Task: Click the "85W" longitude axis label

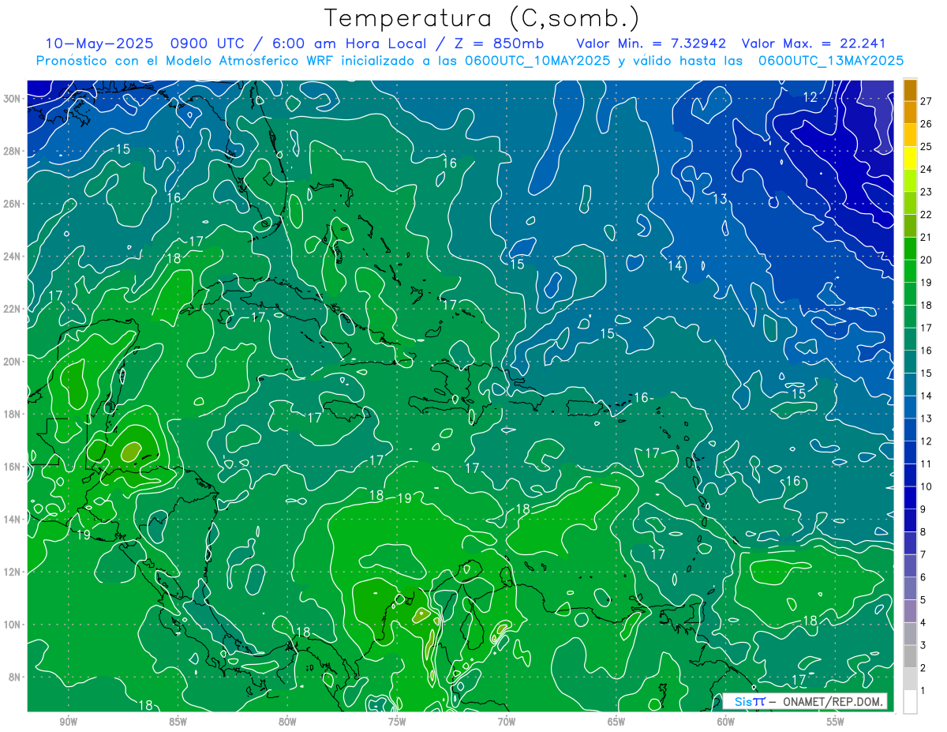Action: [x=178, y=722]
